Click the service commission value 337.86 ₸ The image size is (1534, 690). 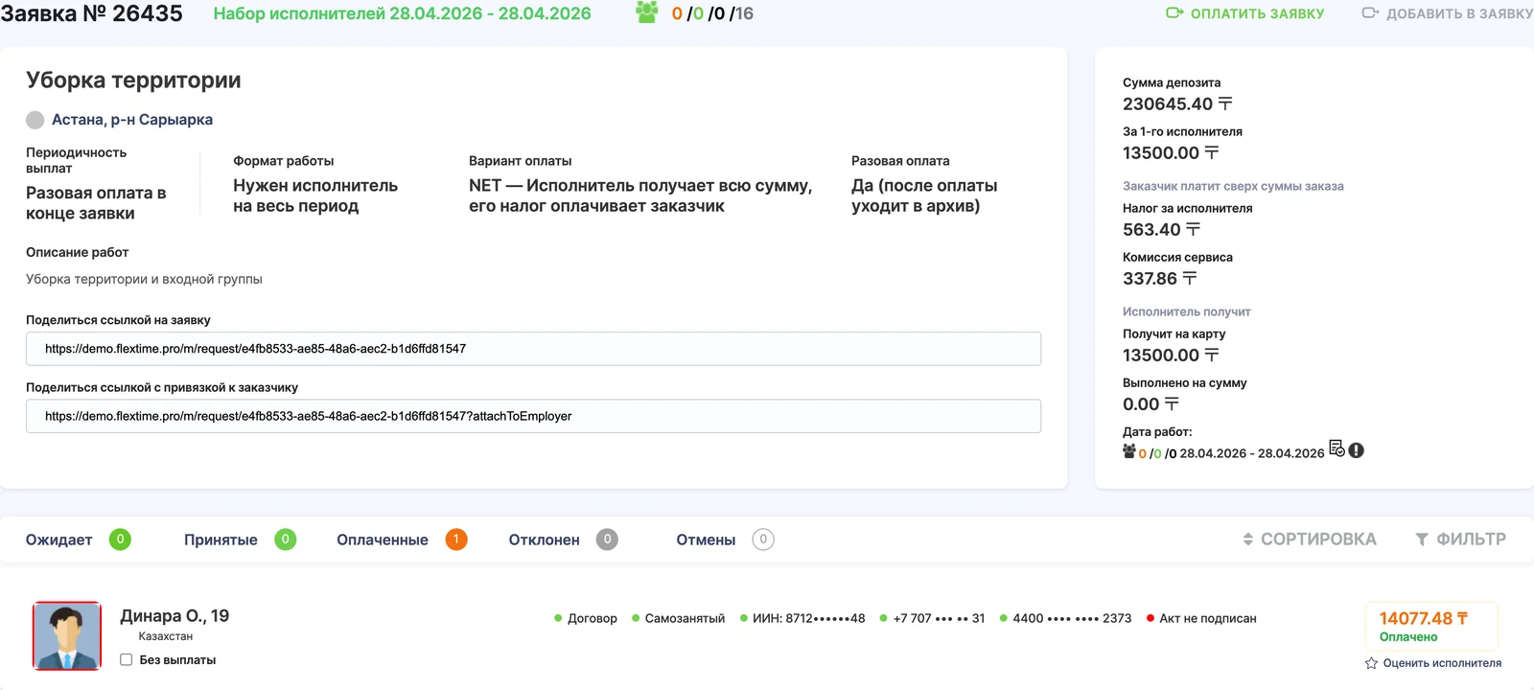1160,278
